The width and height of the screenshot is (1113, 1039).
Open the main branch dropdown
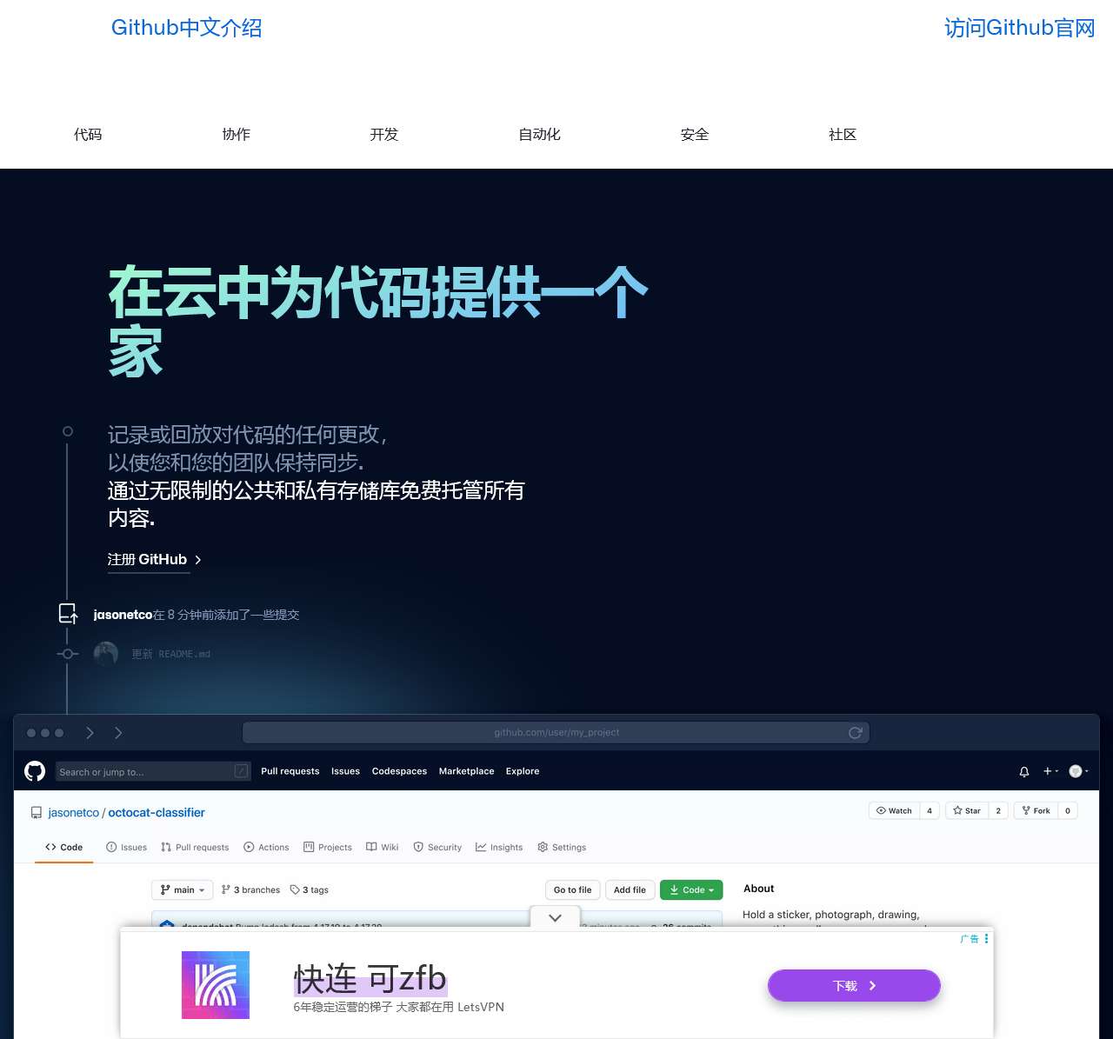tap(182, 889)
